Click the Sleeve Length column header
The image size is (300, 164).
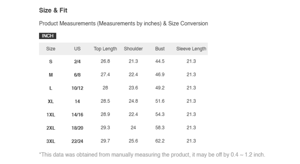[191, 49]
